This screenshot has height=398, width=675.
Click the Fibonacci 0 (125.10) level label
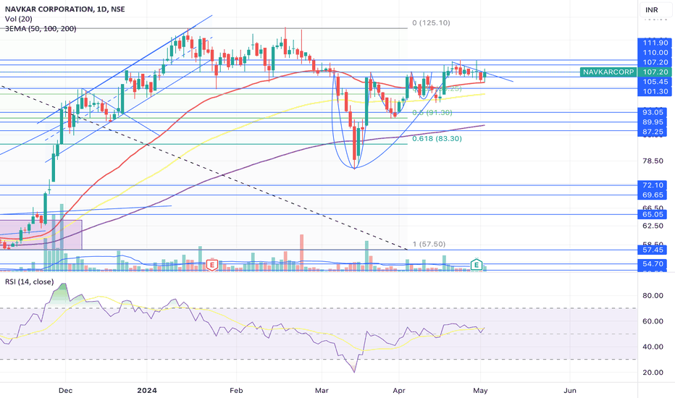pos(431,23)
